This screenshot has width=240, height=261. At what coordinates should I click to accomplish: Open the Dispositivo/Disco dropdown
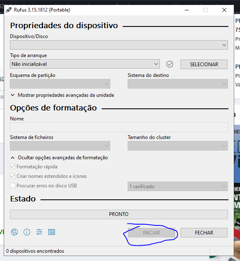(x=119, y=45)
